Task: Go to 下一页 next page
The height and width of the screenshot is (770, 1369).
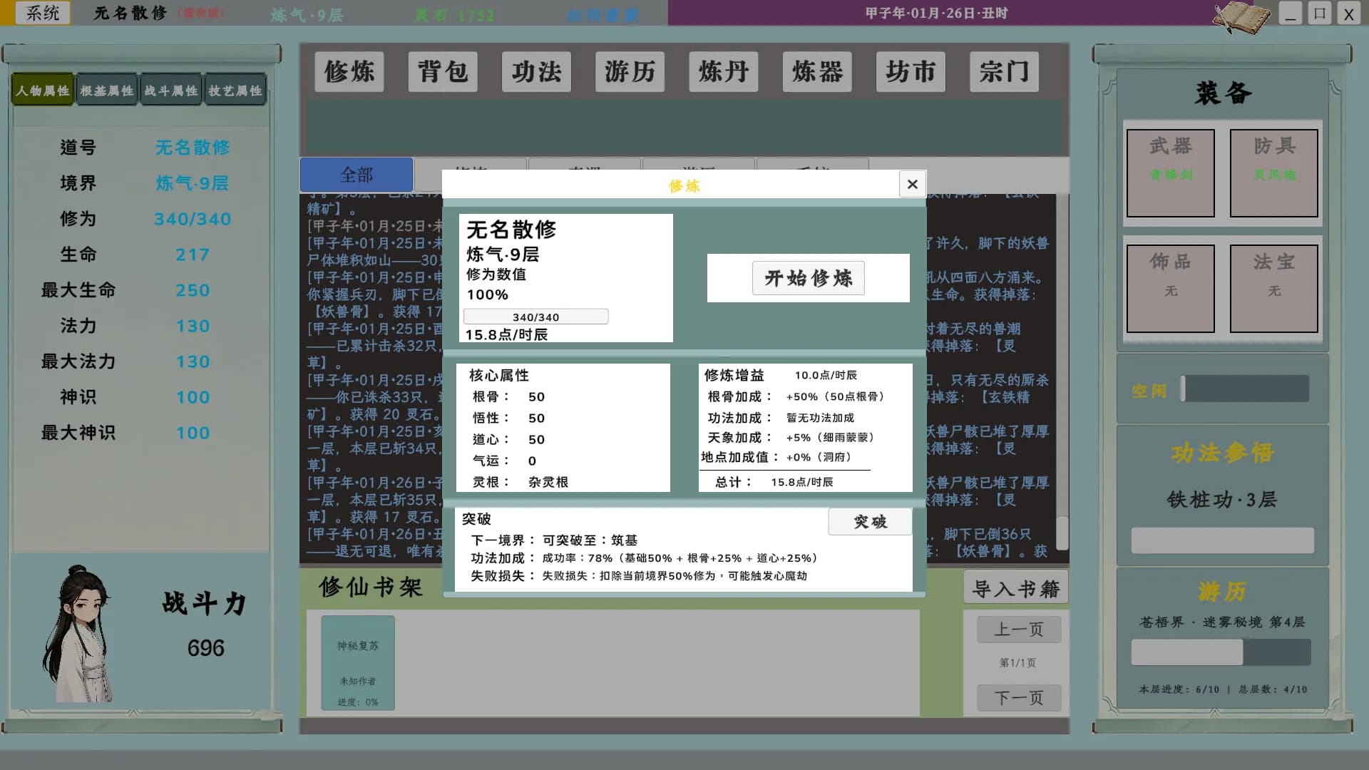Action: click(x=1019, y=698)
